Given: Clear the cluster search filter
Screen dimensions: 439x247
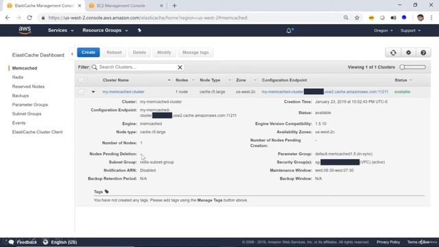Looking at the screenshot, I should pyautogui.click(x=180, y=67).
